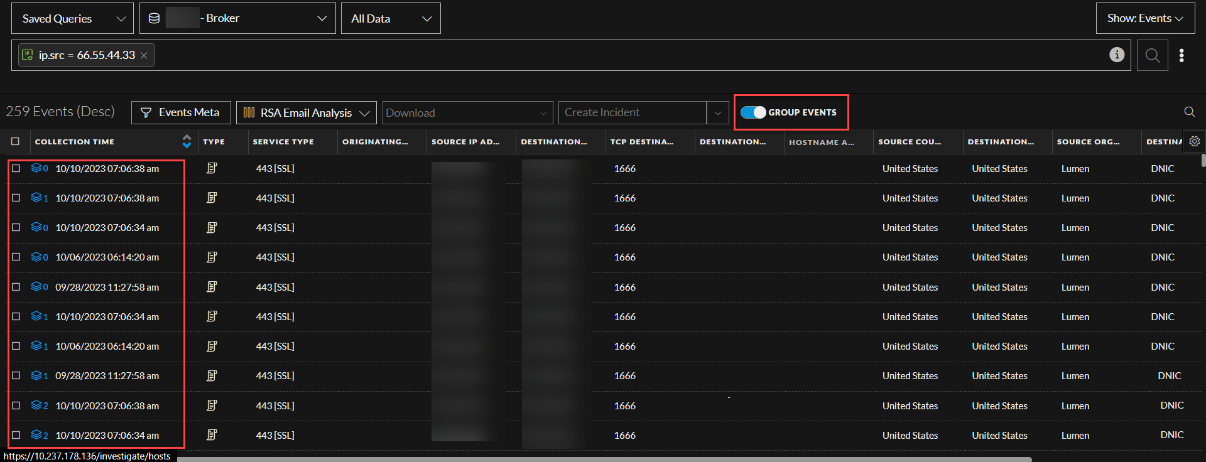
Task: Click the horizontal scrollbar at the bottom
Action: point(603,459)
